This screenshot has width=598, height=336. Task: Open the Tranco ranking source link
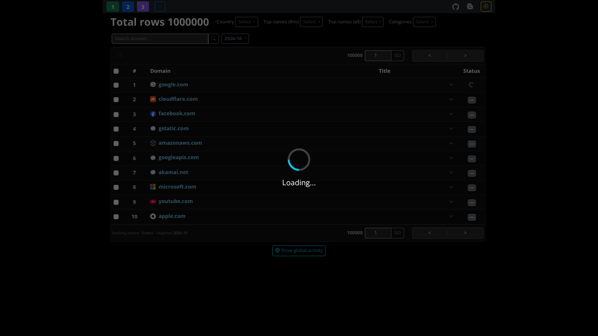tap(147, 233)
